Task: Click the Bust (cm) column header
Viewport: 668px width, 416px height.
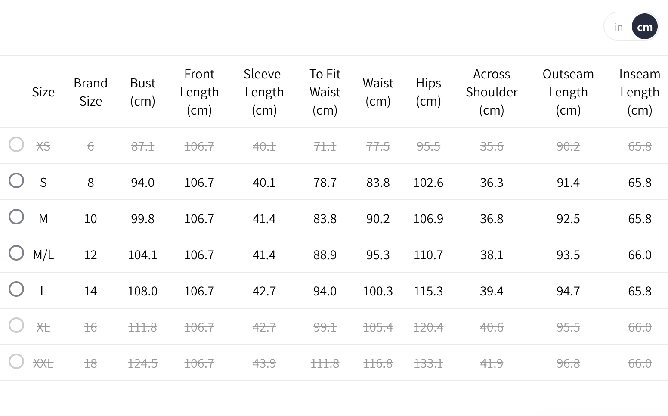Action: coord(142,92)
